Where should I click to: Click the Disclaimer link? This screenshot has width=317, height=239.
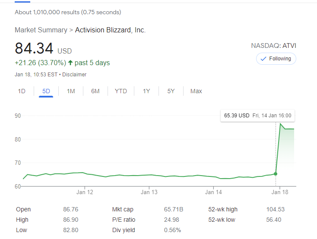(74, 75)
